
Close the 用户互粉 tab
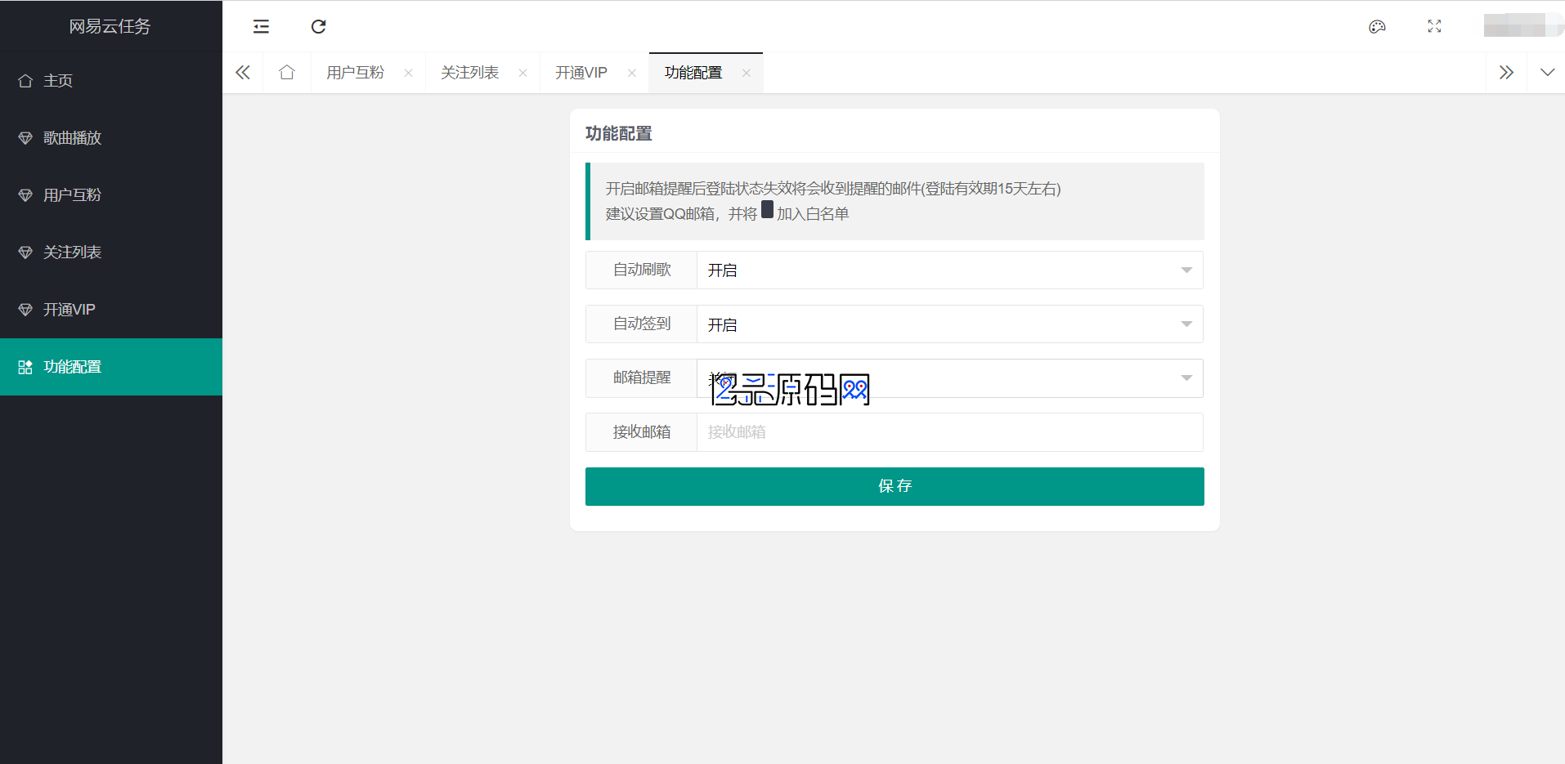[x=408, y=73]
